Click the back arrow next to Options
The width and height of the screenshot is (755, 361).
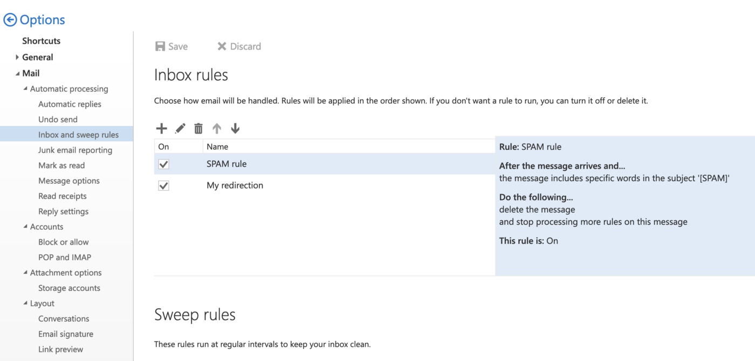[10, 20]
